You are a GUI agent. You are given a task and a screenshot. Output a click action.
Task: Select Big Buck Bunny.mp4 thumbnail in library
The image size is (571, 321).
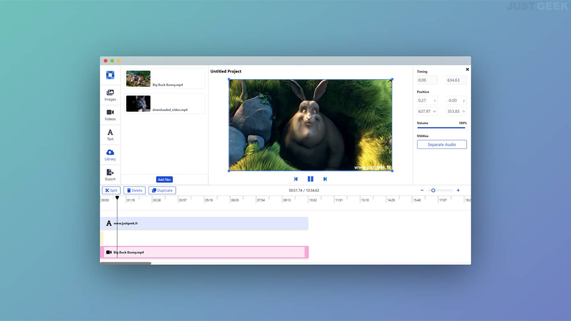pyautogui.click(x=138, y=78)
